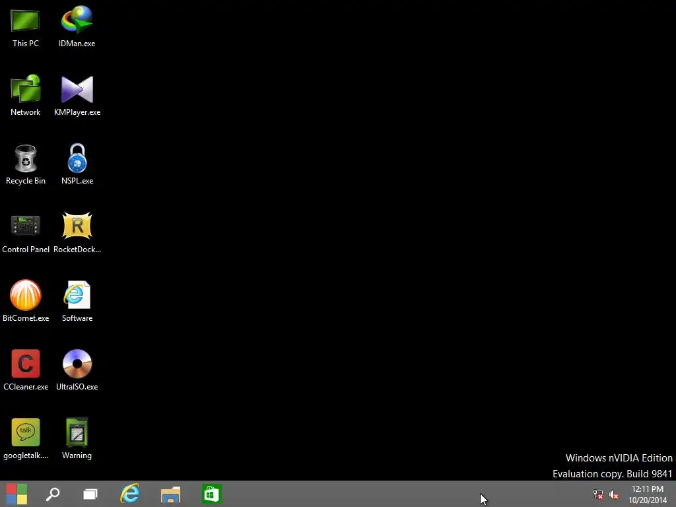
Task: Open the clock showing 12:11 PM
Action: pyautogui.click(x=648, y=494)
